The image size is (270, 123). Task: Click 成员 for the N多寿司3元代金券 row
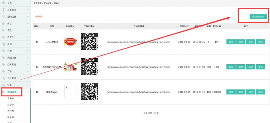(250, 67)
